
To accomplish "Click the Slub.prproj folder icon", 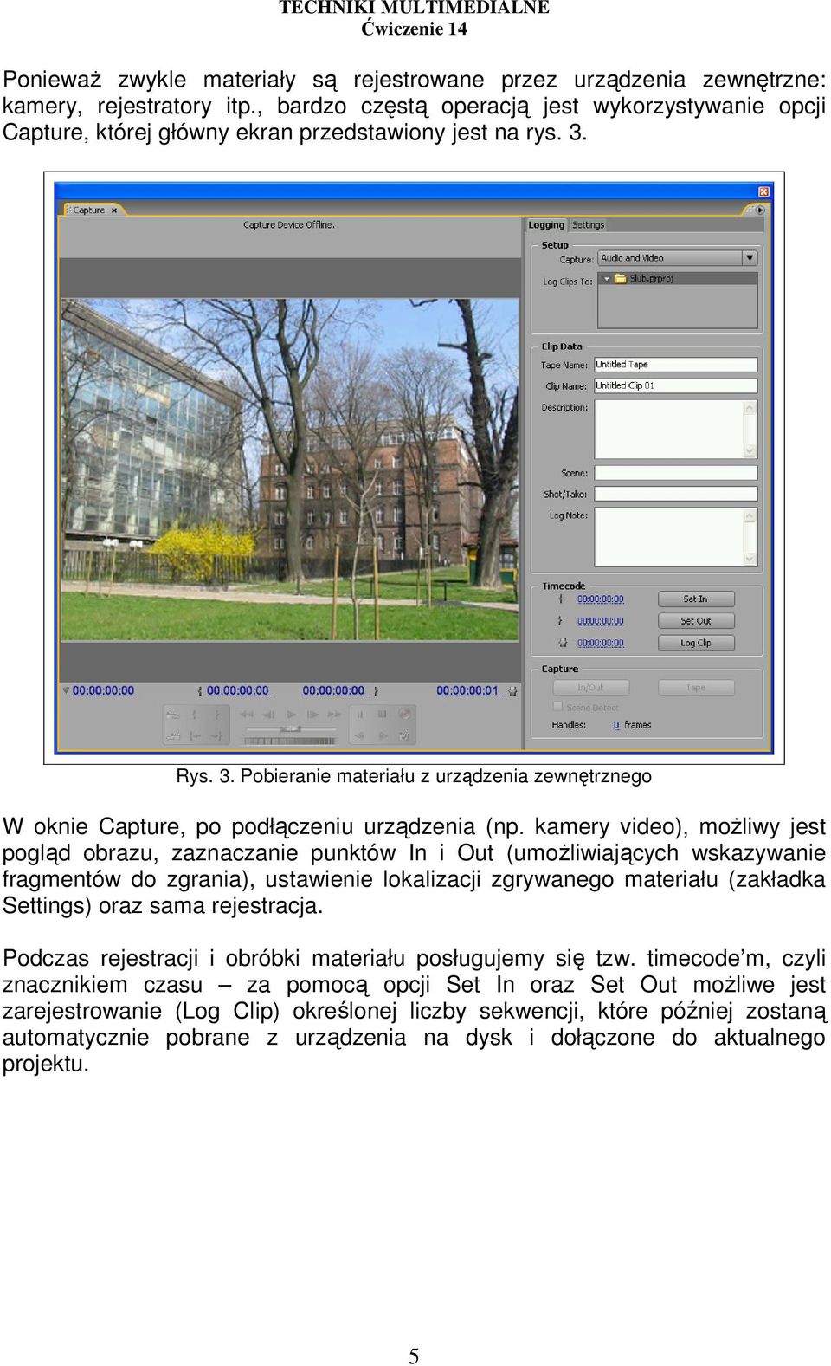I will coord(620,279).
